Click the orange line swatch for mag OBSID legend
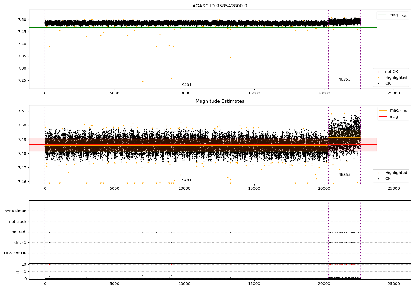 coord(383,110)
